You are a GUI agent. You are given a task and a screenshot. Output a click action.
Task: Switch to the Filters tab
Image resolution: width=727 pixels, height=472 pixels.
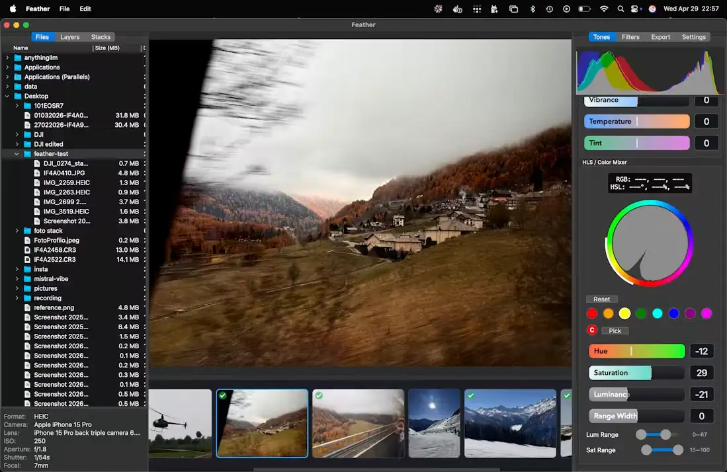click(630, 37)
